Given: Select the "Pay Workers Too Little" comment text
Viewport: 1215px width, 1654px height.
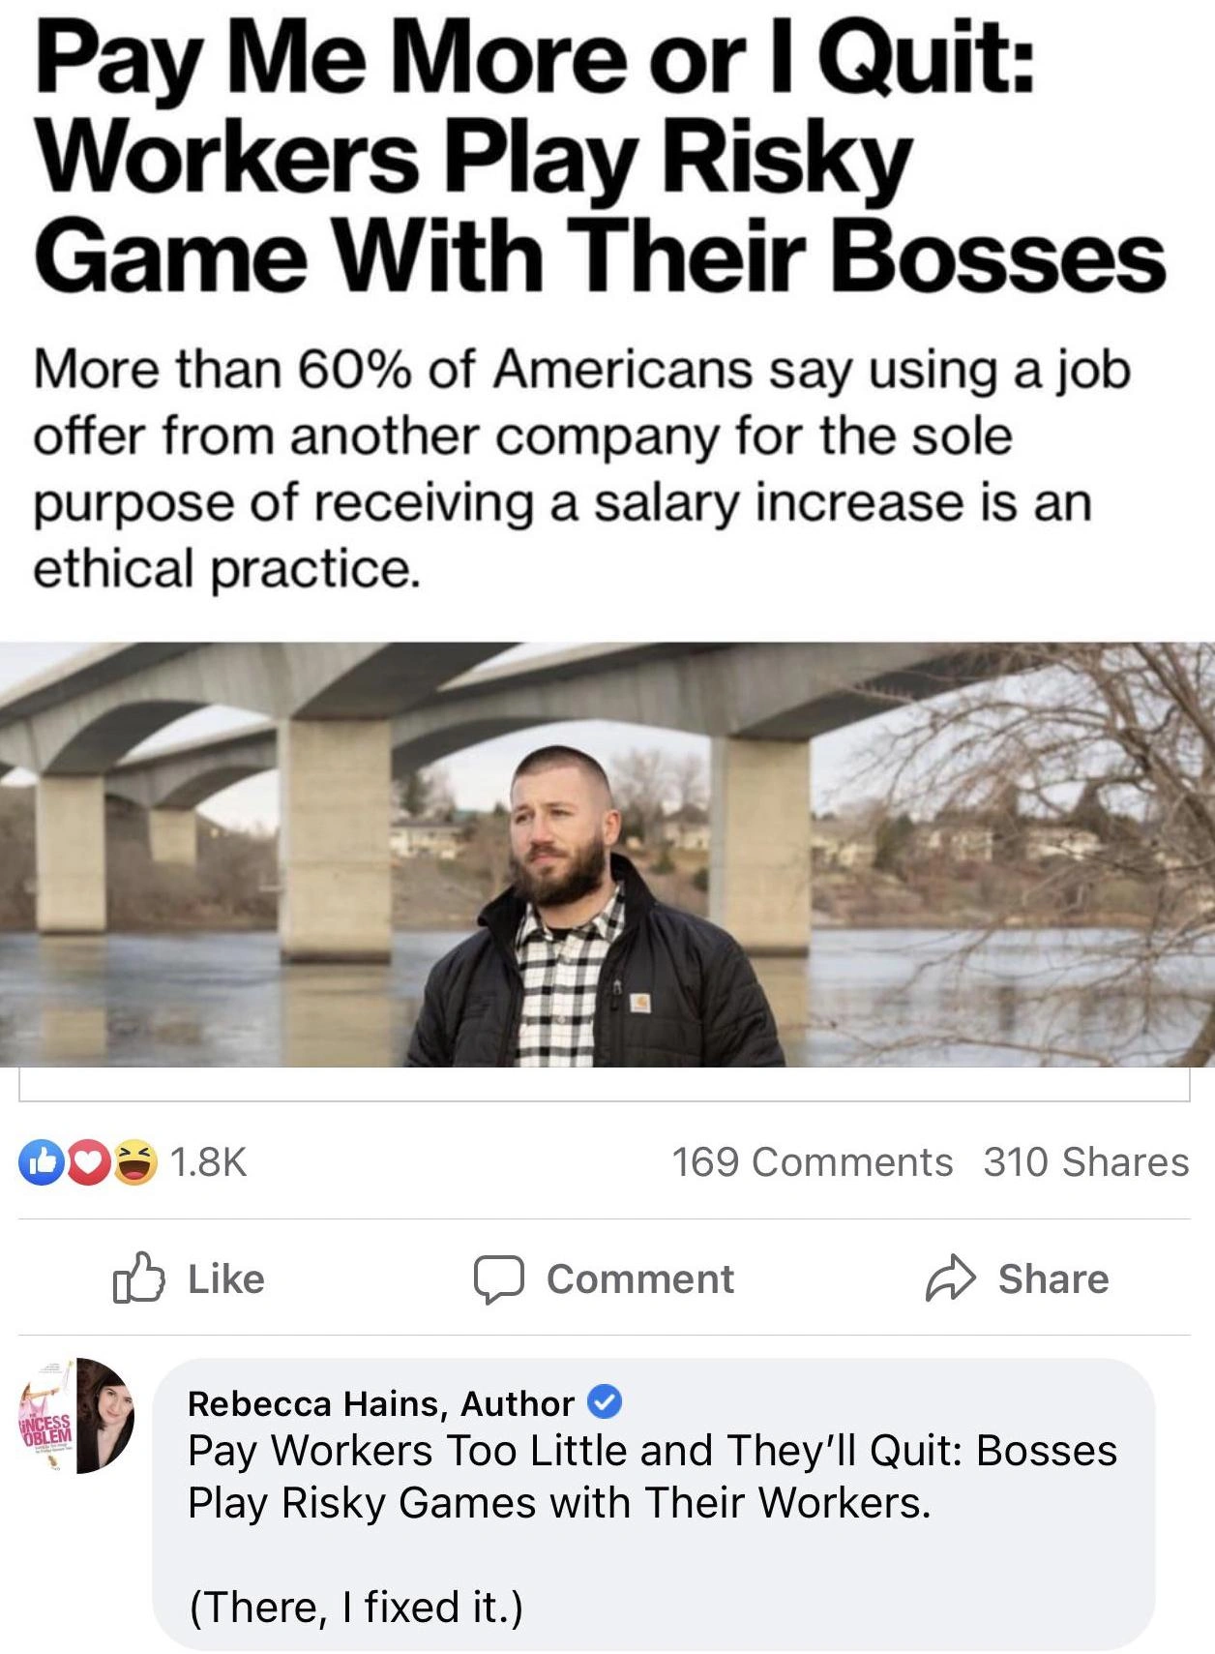Looking at the screenshot, I should (x=652, y=1476).
